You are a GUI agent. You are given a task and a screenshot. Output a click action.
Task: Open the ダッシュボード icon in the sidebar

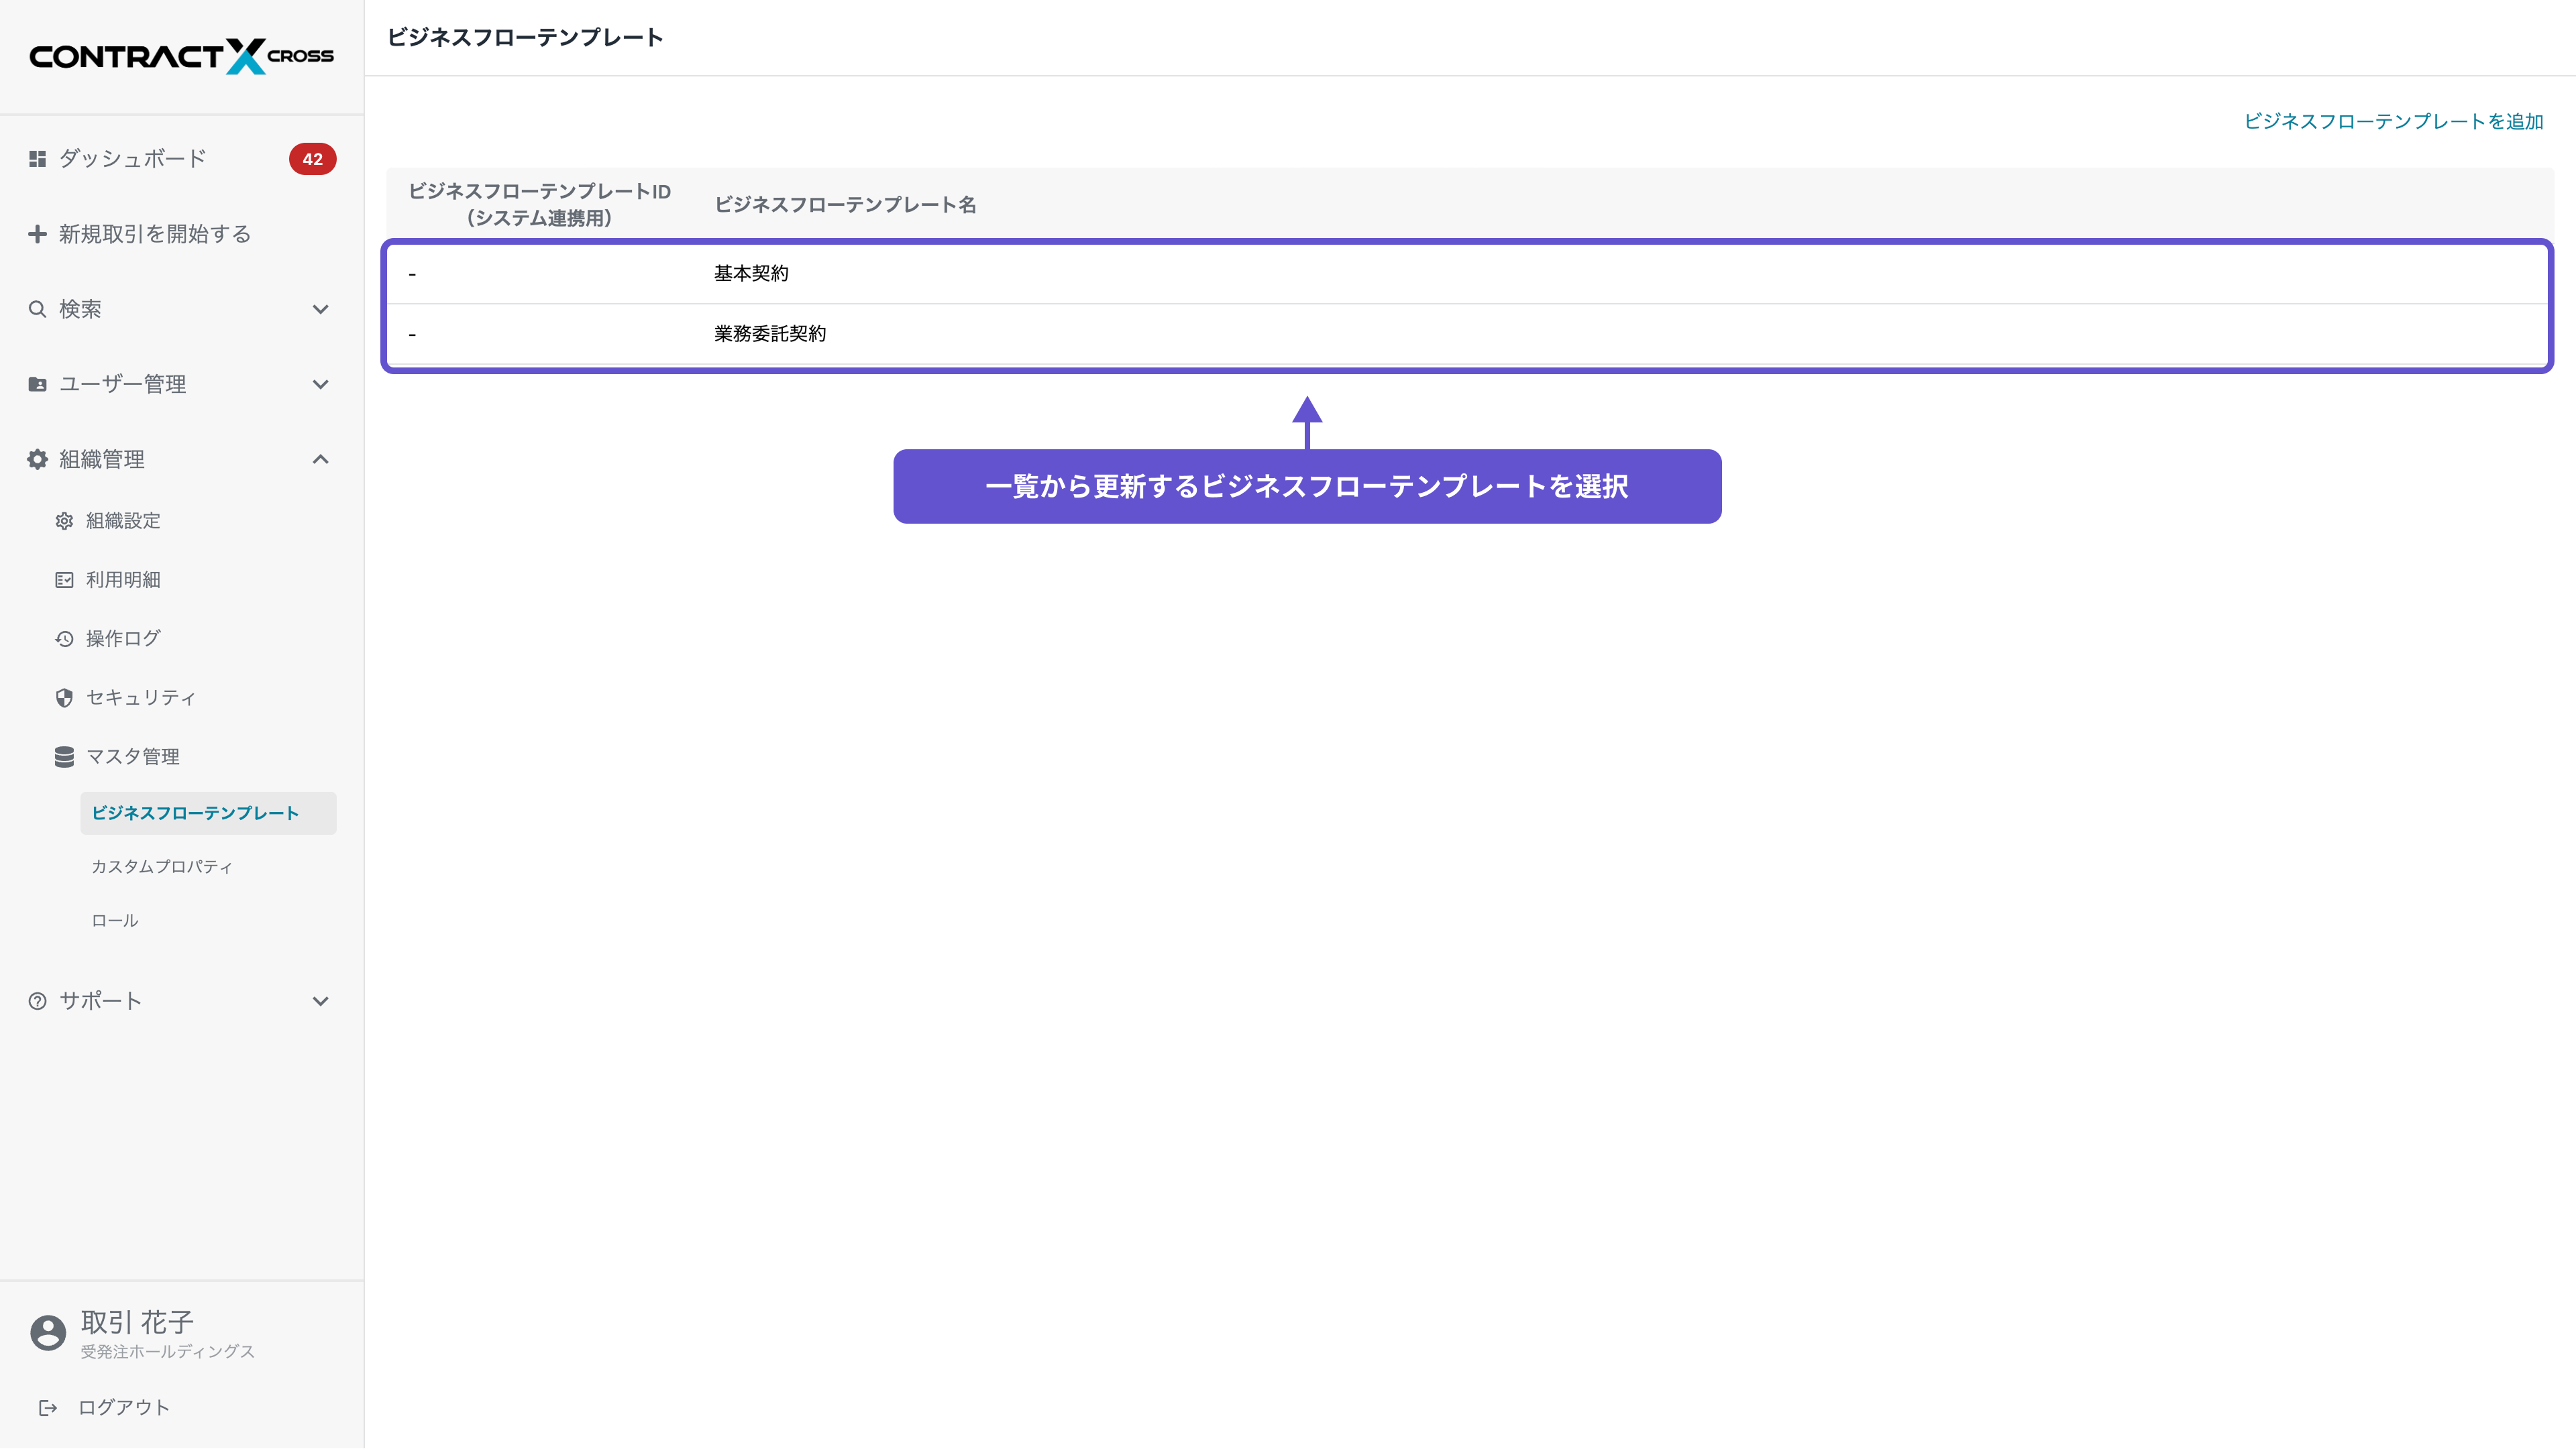click(x=37, y=158)
